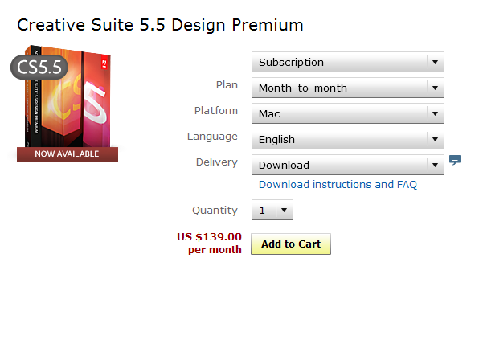
Task: Open the Subscription purchase type dropdown
Action: click(x=348, y=62)
